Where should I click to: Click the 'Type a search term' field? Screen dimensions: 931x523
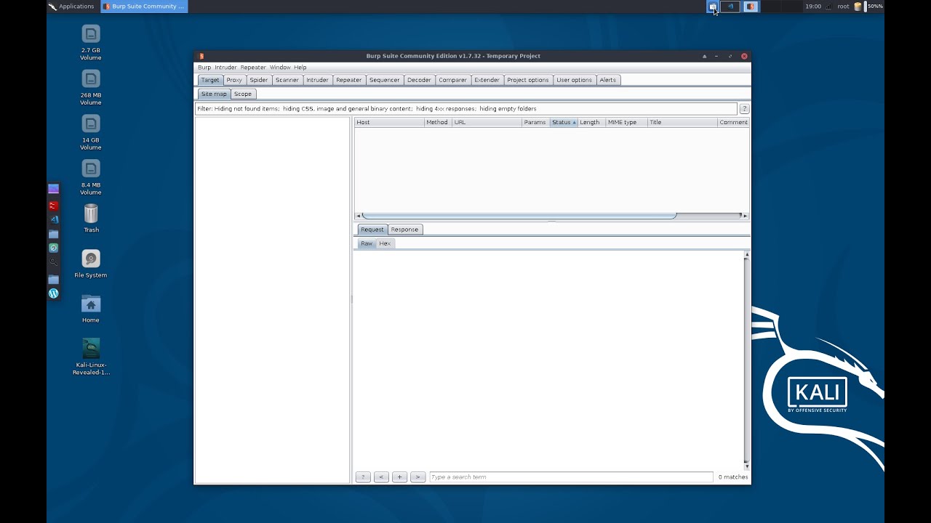click(x=571, y=477)
